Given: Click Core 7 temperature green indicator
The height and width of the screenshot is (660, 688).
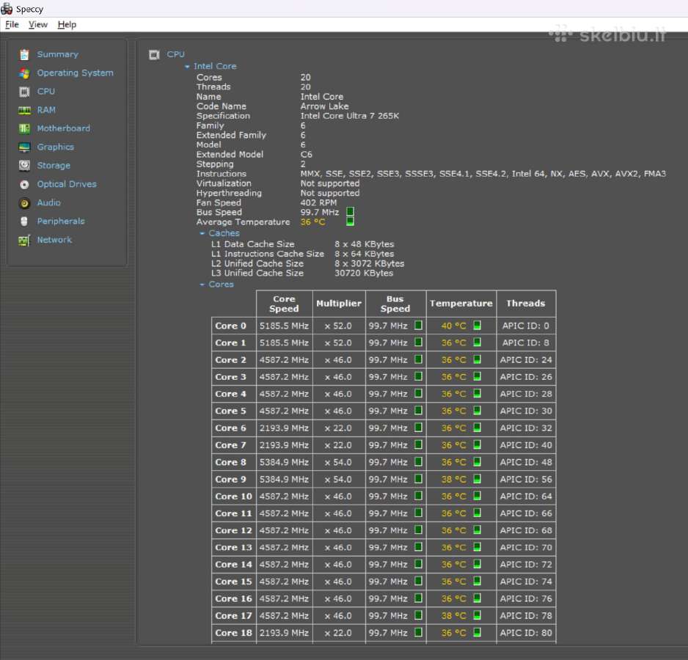Looking at the screenshot, I should [x=477, y=444].
